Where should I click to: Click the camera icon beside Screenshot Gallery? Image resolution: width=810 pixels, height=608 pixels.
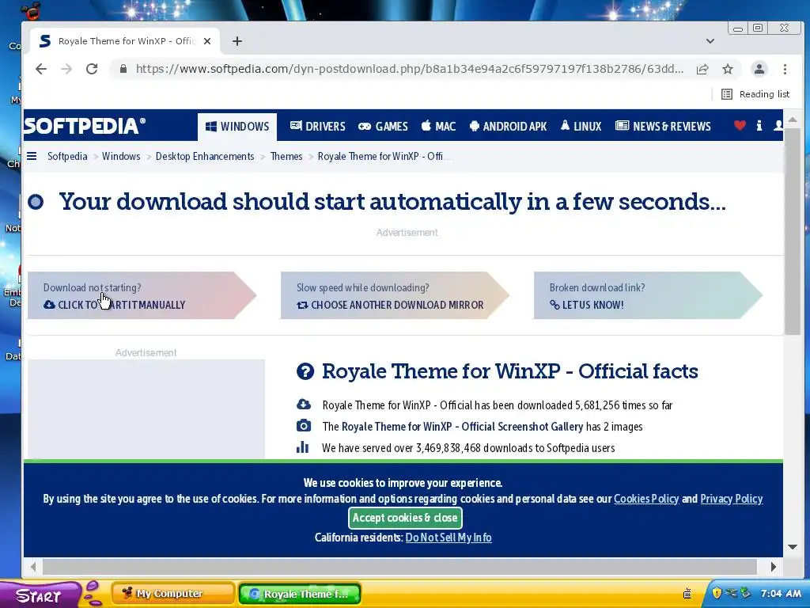point(303,426)
